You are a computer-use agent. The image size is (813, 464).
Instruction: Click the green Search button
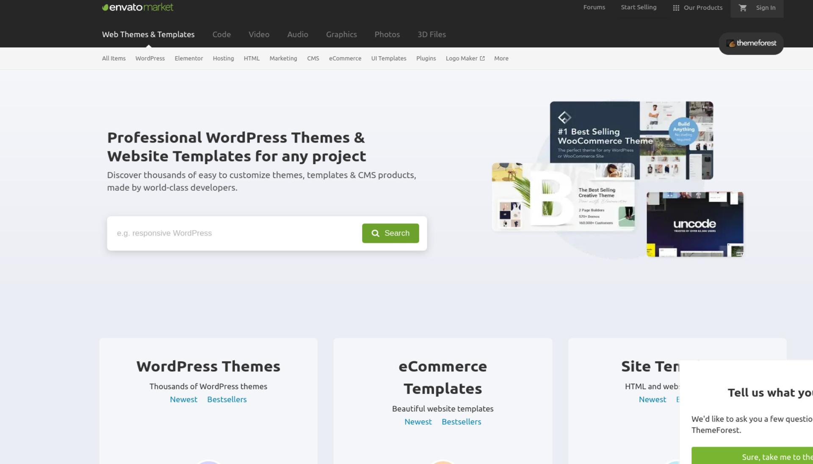click(x=390, y=233)
